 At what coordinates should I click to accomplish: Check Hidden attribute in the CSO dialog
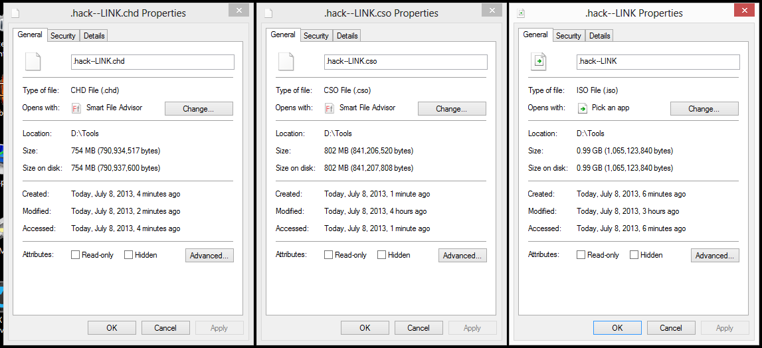[382, 255]
